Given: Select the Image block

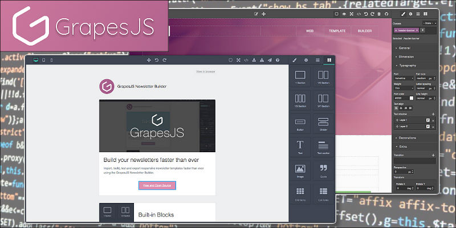Looking at the screenshot, I should [x=300, y=170].
